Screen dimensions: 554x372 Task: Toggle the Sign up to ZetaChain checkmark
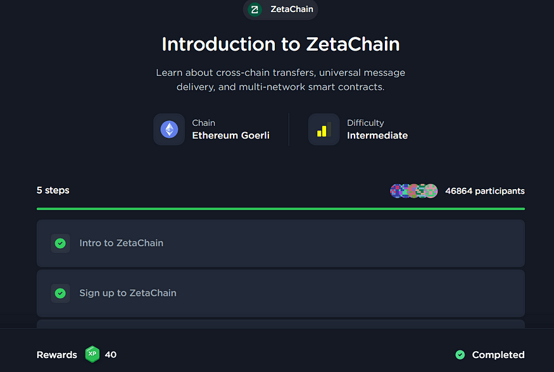click(60, 293)
